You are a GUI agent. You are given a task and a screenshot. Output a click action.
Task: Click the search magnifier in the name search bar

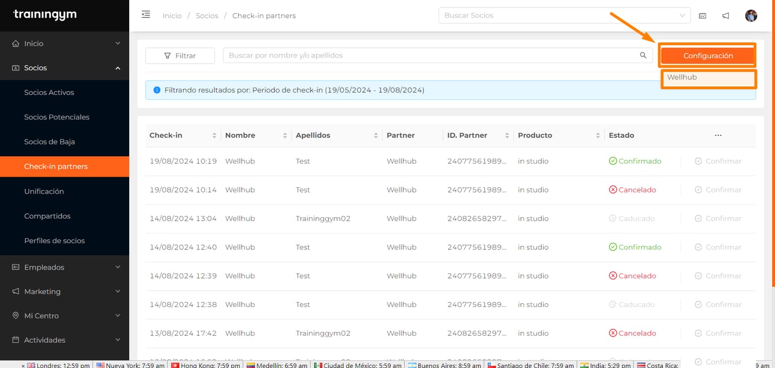click(x=643, y=55)
